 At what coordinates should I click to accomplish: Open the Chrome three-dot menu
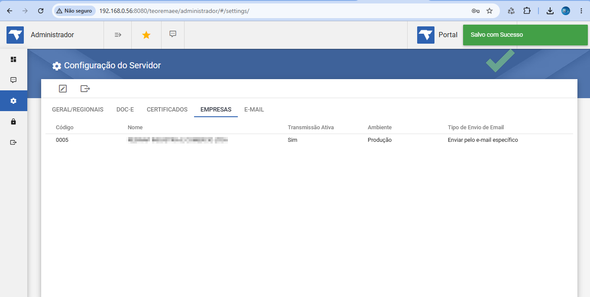coord(581,11)
